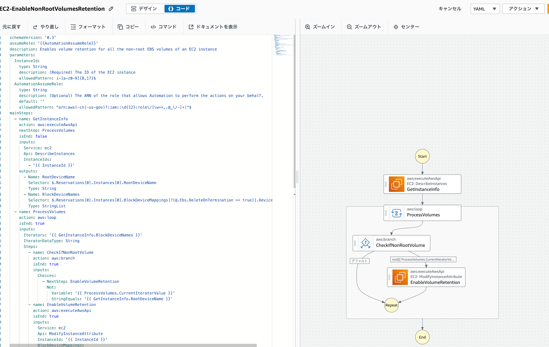Select the Repeat node in the loop
549x347 pixels.
pyautogui.click(x=391, y=305)
